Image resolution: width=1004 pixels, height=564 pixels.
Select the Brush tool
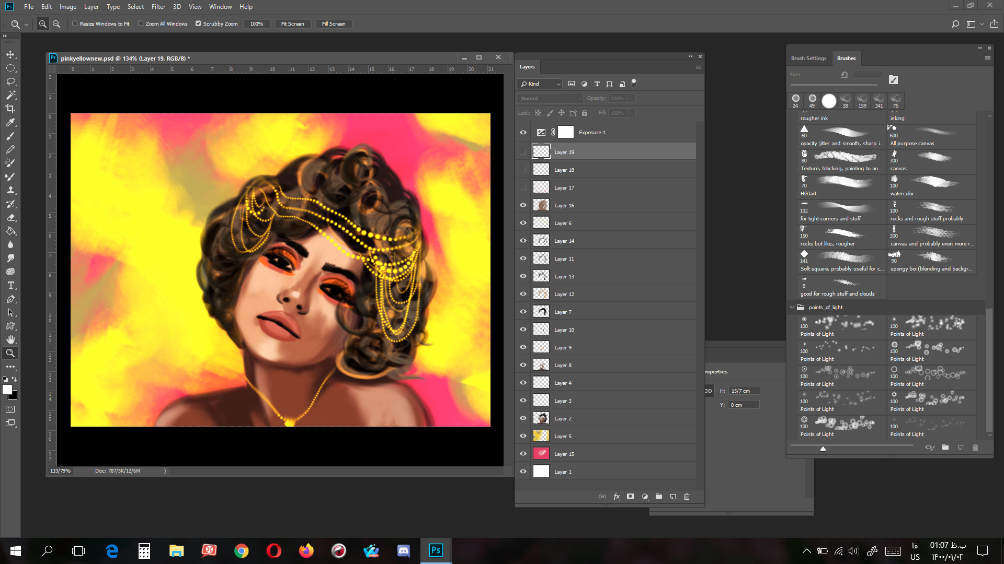[10, 136]
